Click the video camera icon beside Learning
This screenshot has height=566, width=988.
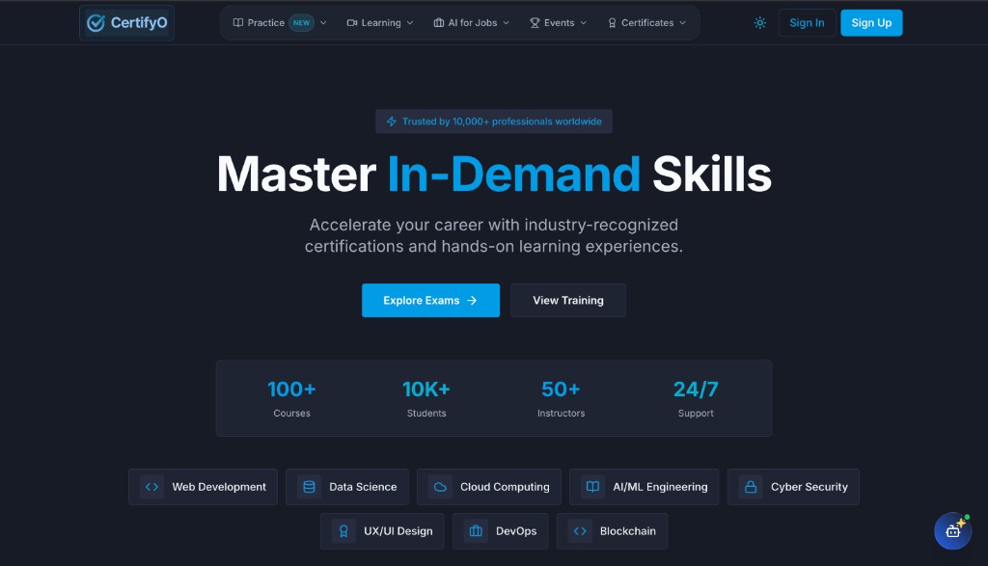click(x=352, y=23)
